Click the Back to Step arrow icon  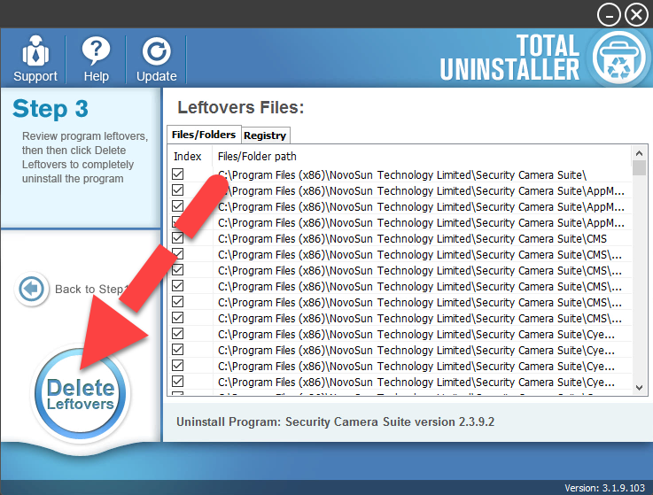click(x=32, y=289)
